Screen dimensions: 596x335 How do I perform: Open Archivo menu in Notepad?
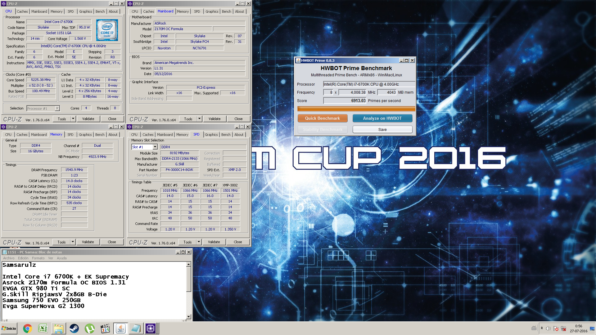pyautogui.click(x=9, y=258)
